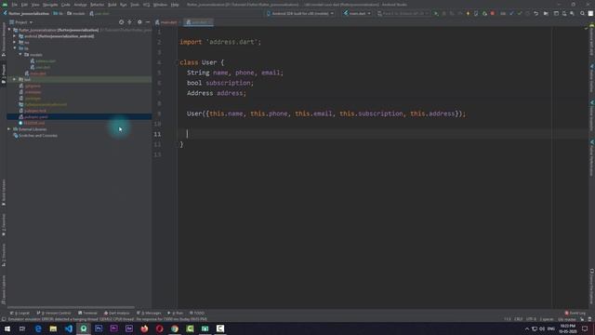This screenshot has width=595, height=335.
Task: Run the app with the green play icon
Action: click(x=436, y=13)
